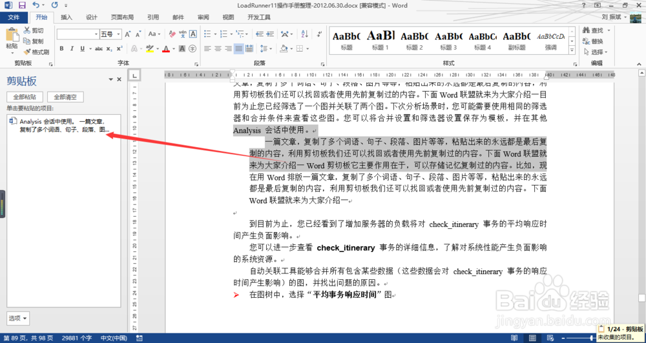Image resolution: width=646 pixels, height=343 pixels.
Task: Increase the font size with the grow font icon
Action: [128, 34]
